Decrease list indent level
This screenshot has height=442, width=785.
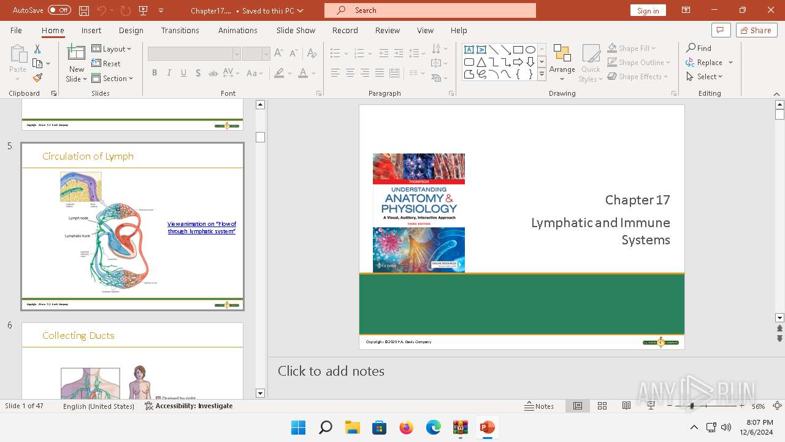pos(384,53)
